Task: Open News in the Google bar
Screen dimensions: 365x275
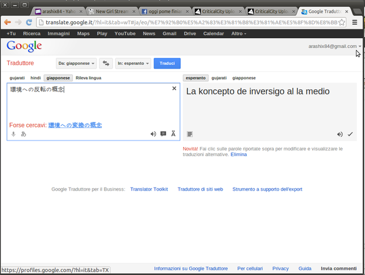Action: tap(149, 34)
